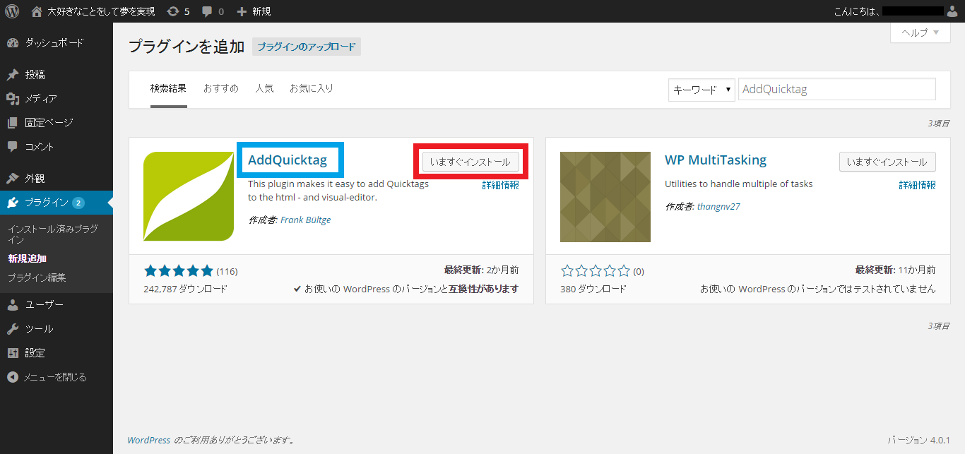
Task: Click the バージョン 4.0.1 footer text
Action: coord(918,440)
